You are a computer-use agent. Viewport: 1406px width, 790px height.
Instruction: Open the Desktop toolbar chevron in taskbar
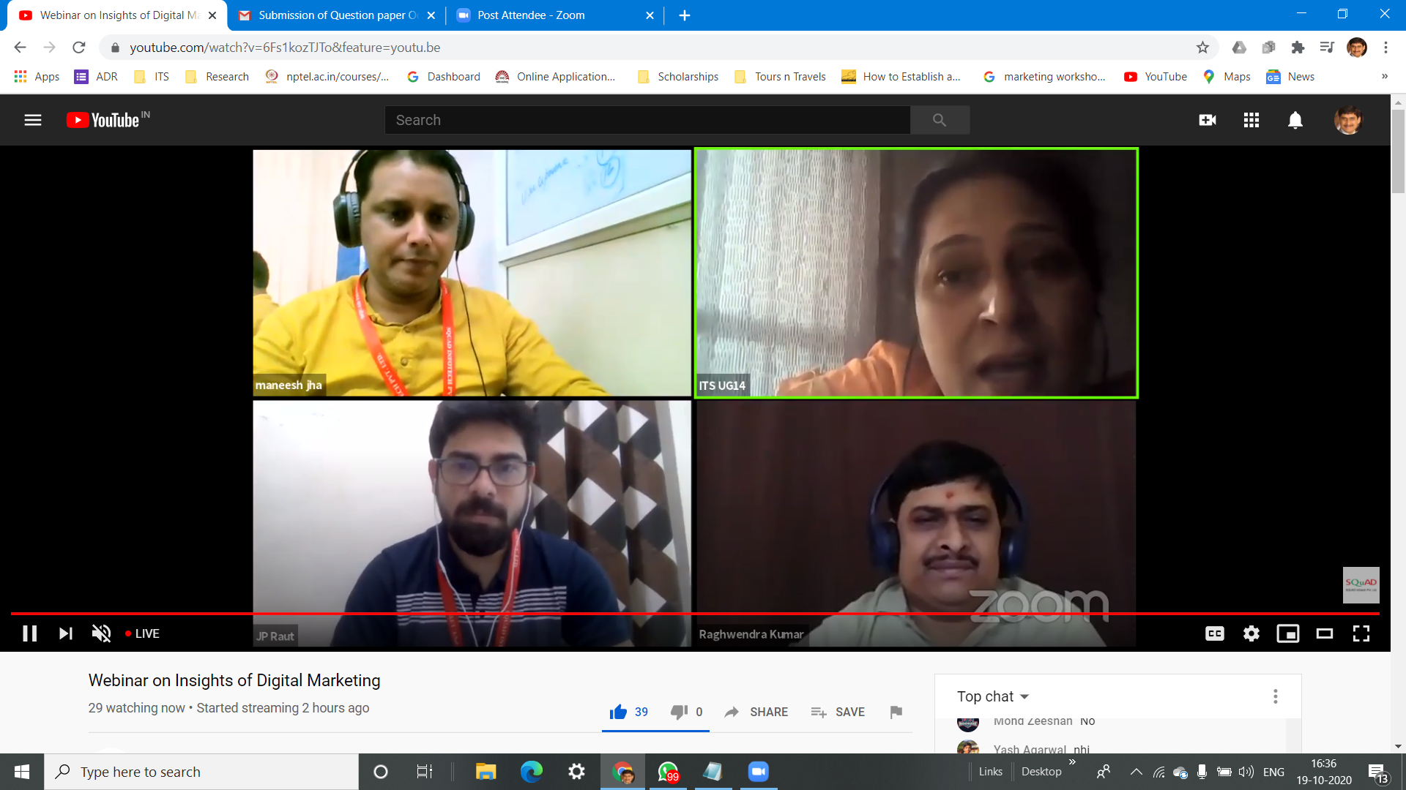click(1072, 762)
